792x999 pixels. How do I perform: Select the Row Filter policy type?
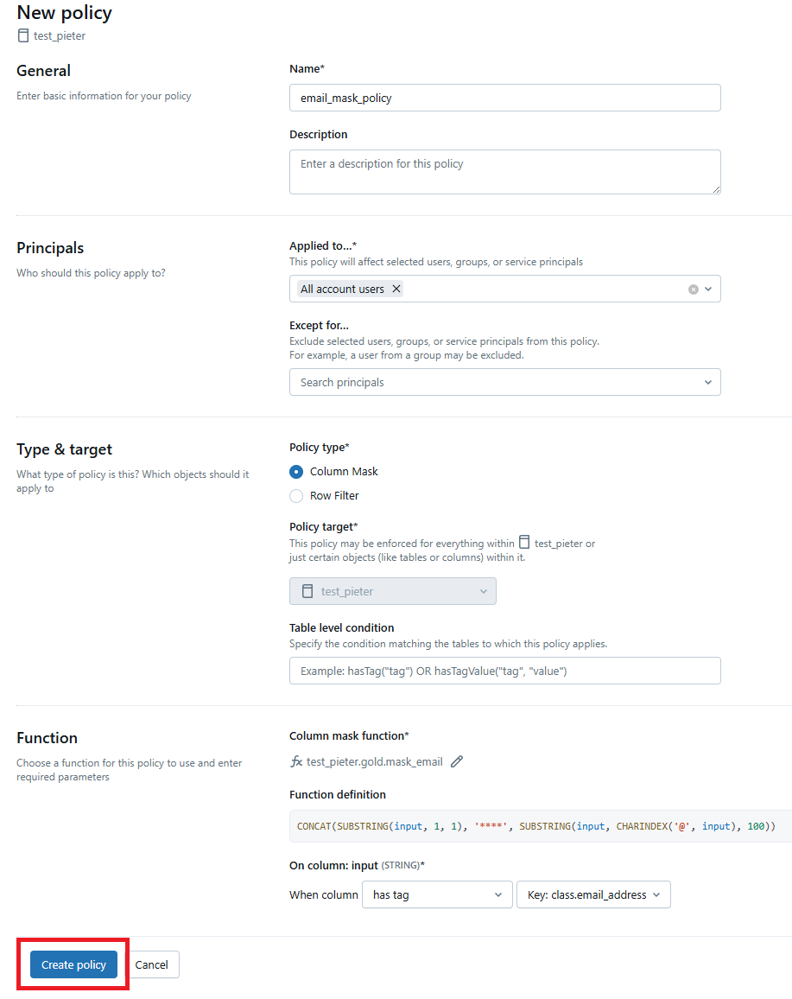(296, 496)
